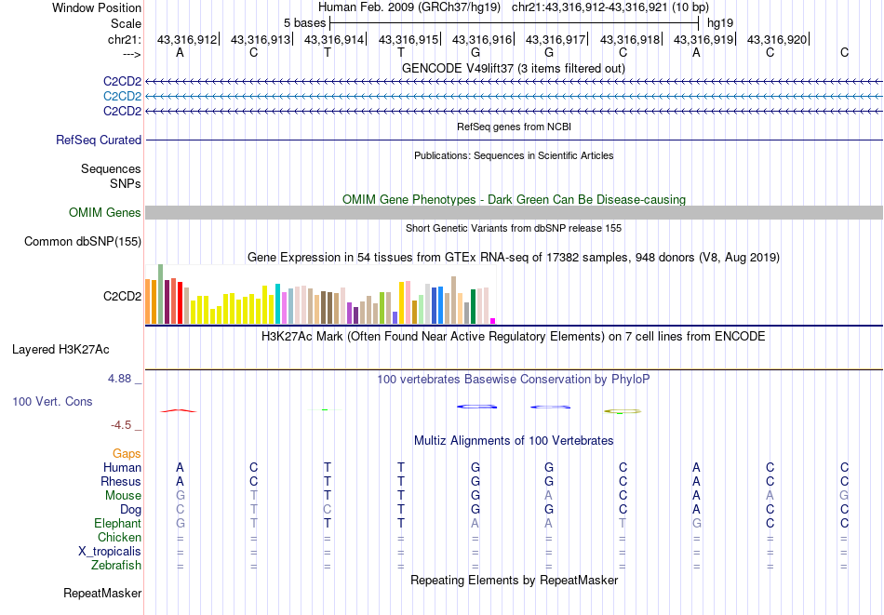Click the 5 bases scale label
884x615 pixels.
[304, 23]
